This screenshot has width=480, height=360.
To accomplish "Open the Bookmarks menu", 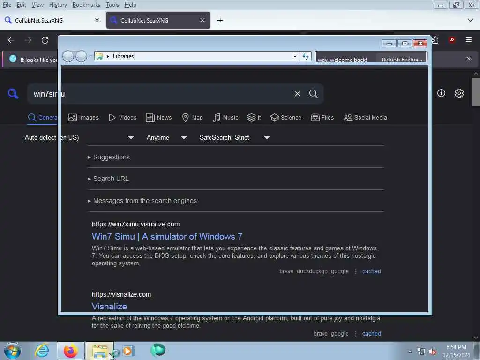I will pyautogui.click(x=86, y=5).
